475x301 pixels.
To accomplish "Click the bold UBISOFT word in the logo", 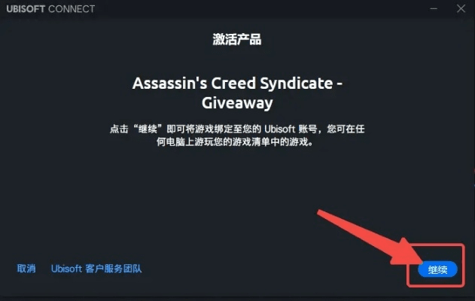I will (26, 9).
